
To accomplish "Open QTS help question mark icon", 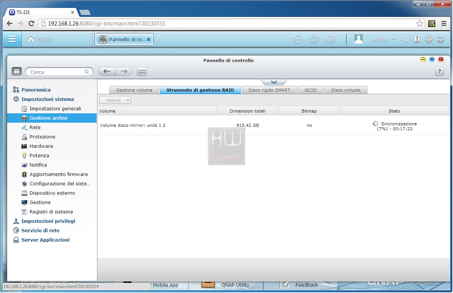I will [417, 39].
